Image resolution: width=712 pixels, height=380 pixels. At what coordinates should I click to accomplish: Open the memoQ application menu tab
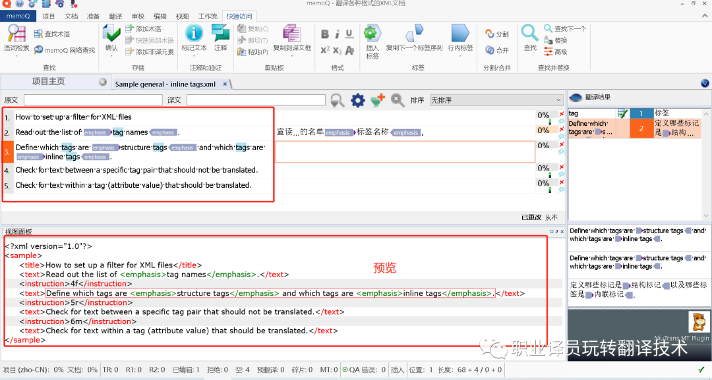click(18, 16)
